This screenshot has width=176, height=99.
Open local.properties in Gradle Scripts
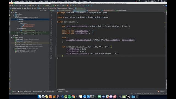(x=25, y=52)
